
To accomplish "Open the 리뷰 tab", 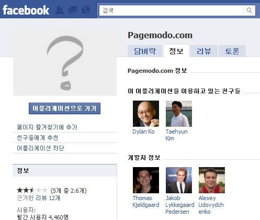I will (x=204, y=51).
